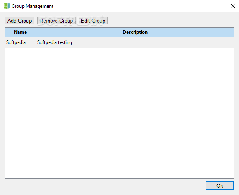Click the blank dialog area left of Ok button
Screen dimensions: 239x195
pyautogui.click(x=104, y=186)
